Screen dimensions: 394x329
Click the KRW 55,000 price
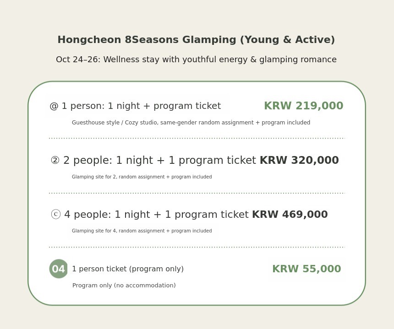306,269
